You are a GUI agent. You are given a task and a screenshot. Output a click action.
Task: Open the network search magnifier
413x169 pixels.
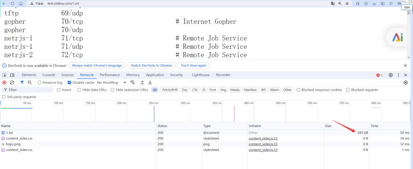pos(29,82)
